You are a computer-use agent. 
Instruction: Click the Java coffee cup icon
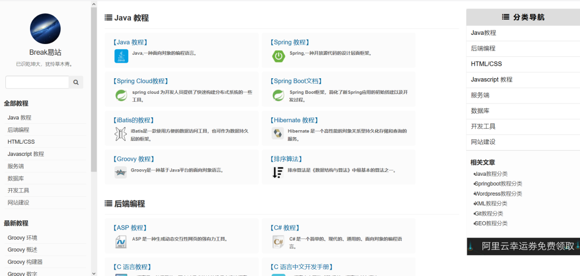click(121, 56)
